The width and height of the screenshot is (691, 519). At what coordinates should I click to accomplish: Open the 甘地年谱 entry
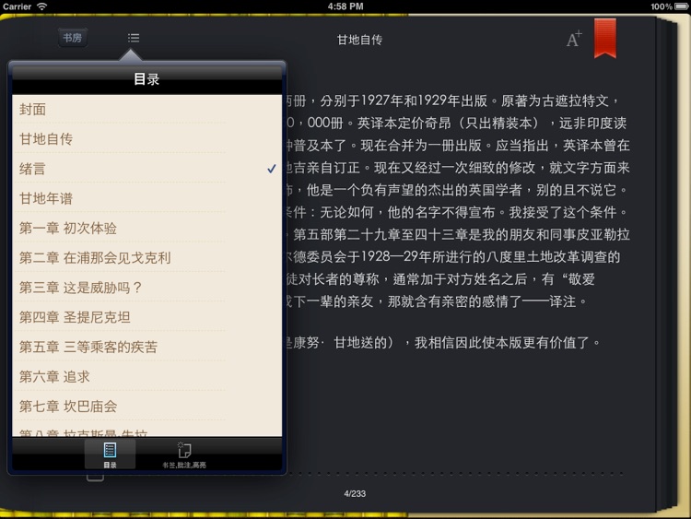[x=147, y=198]
